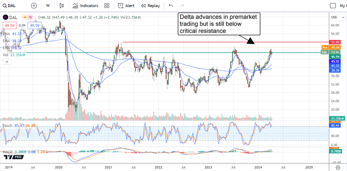Click the red 51.95 resistance price label
The width and height of the screenshot is (347, 171).
point(337,42)
